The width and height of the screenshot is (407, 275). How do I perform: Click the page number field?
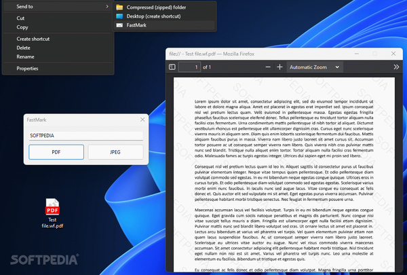click(x=189, y=67)
